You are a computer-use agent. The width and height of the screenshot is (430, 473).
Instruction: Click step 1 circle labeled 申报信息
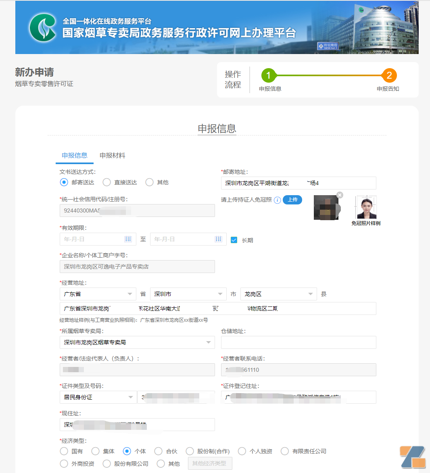(x=269, y=75)
